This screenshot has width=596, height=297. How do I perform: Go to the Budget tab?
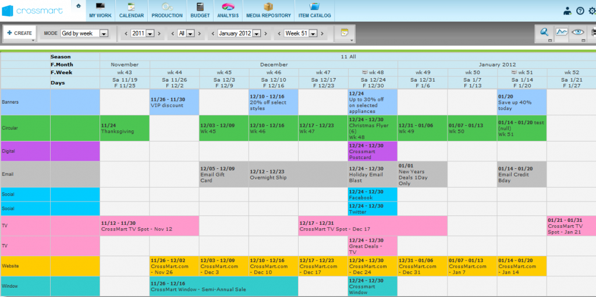(x=200, y=10)
